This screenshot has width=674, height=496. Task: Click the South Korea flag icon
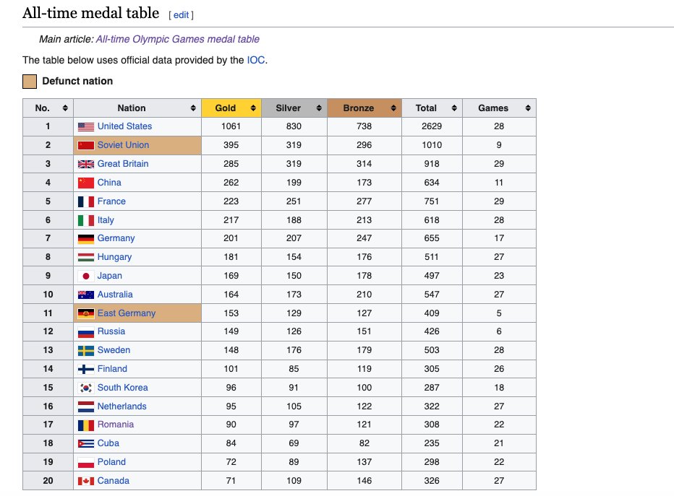click(86, 388)
